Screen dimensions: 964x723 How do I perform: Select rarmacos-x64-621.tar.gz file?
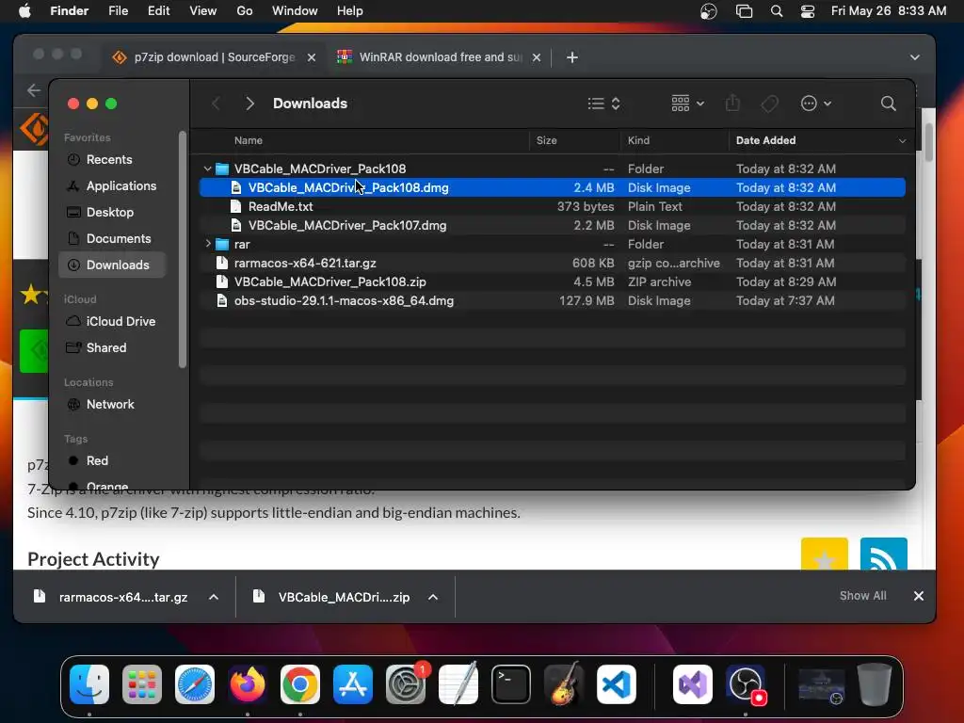(552, 264)
